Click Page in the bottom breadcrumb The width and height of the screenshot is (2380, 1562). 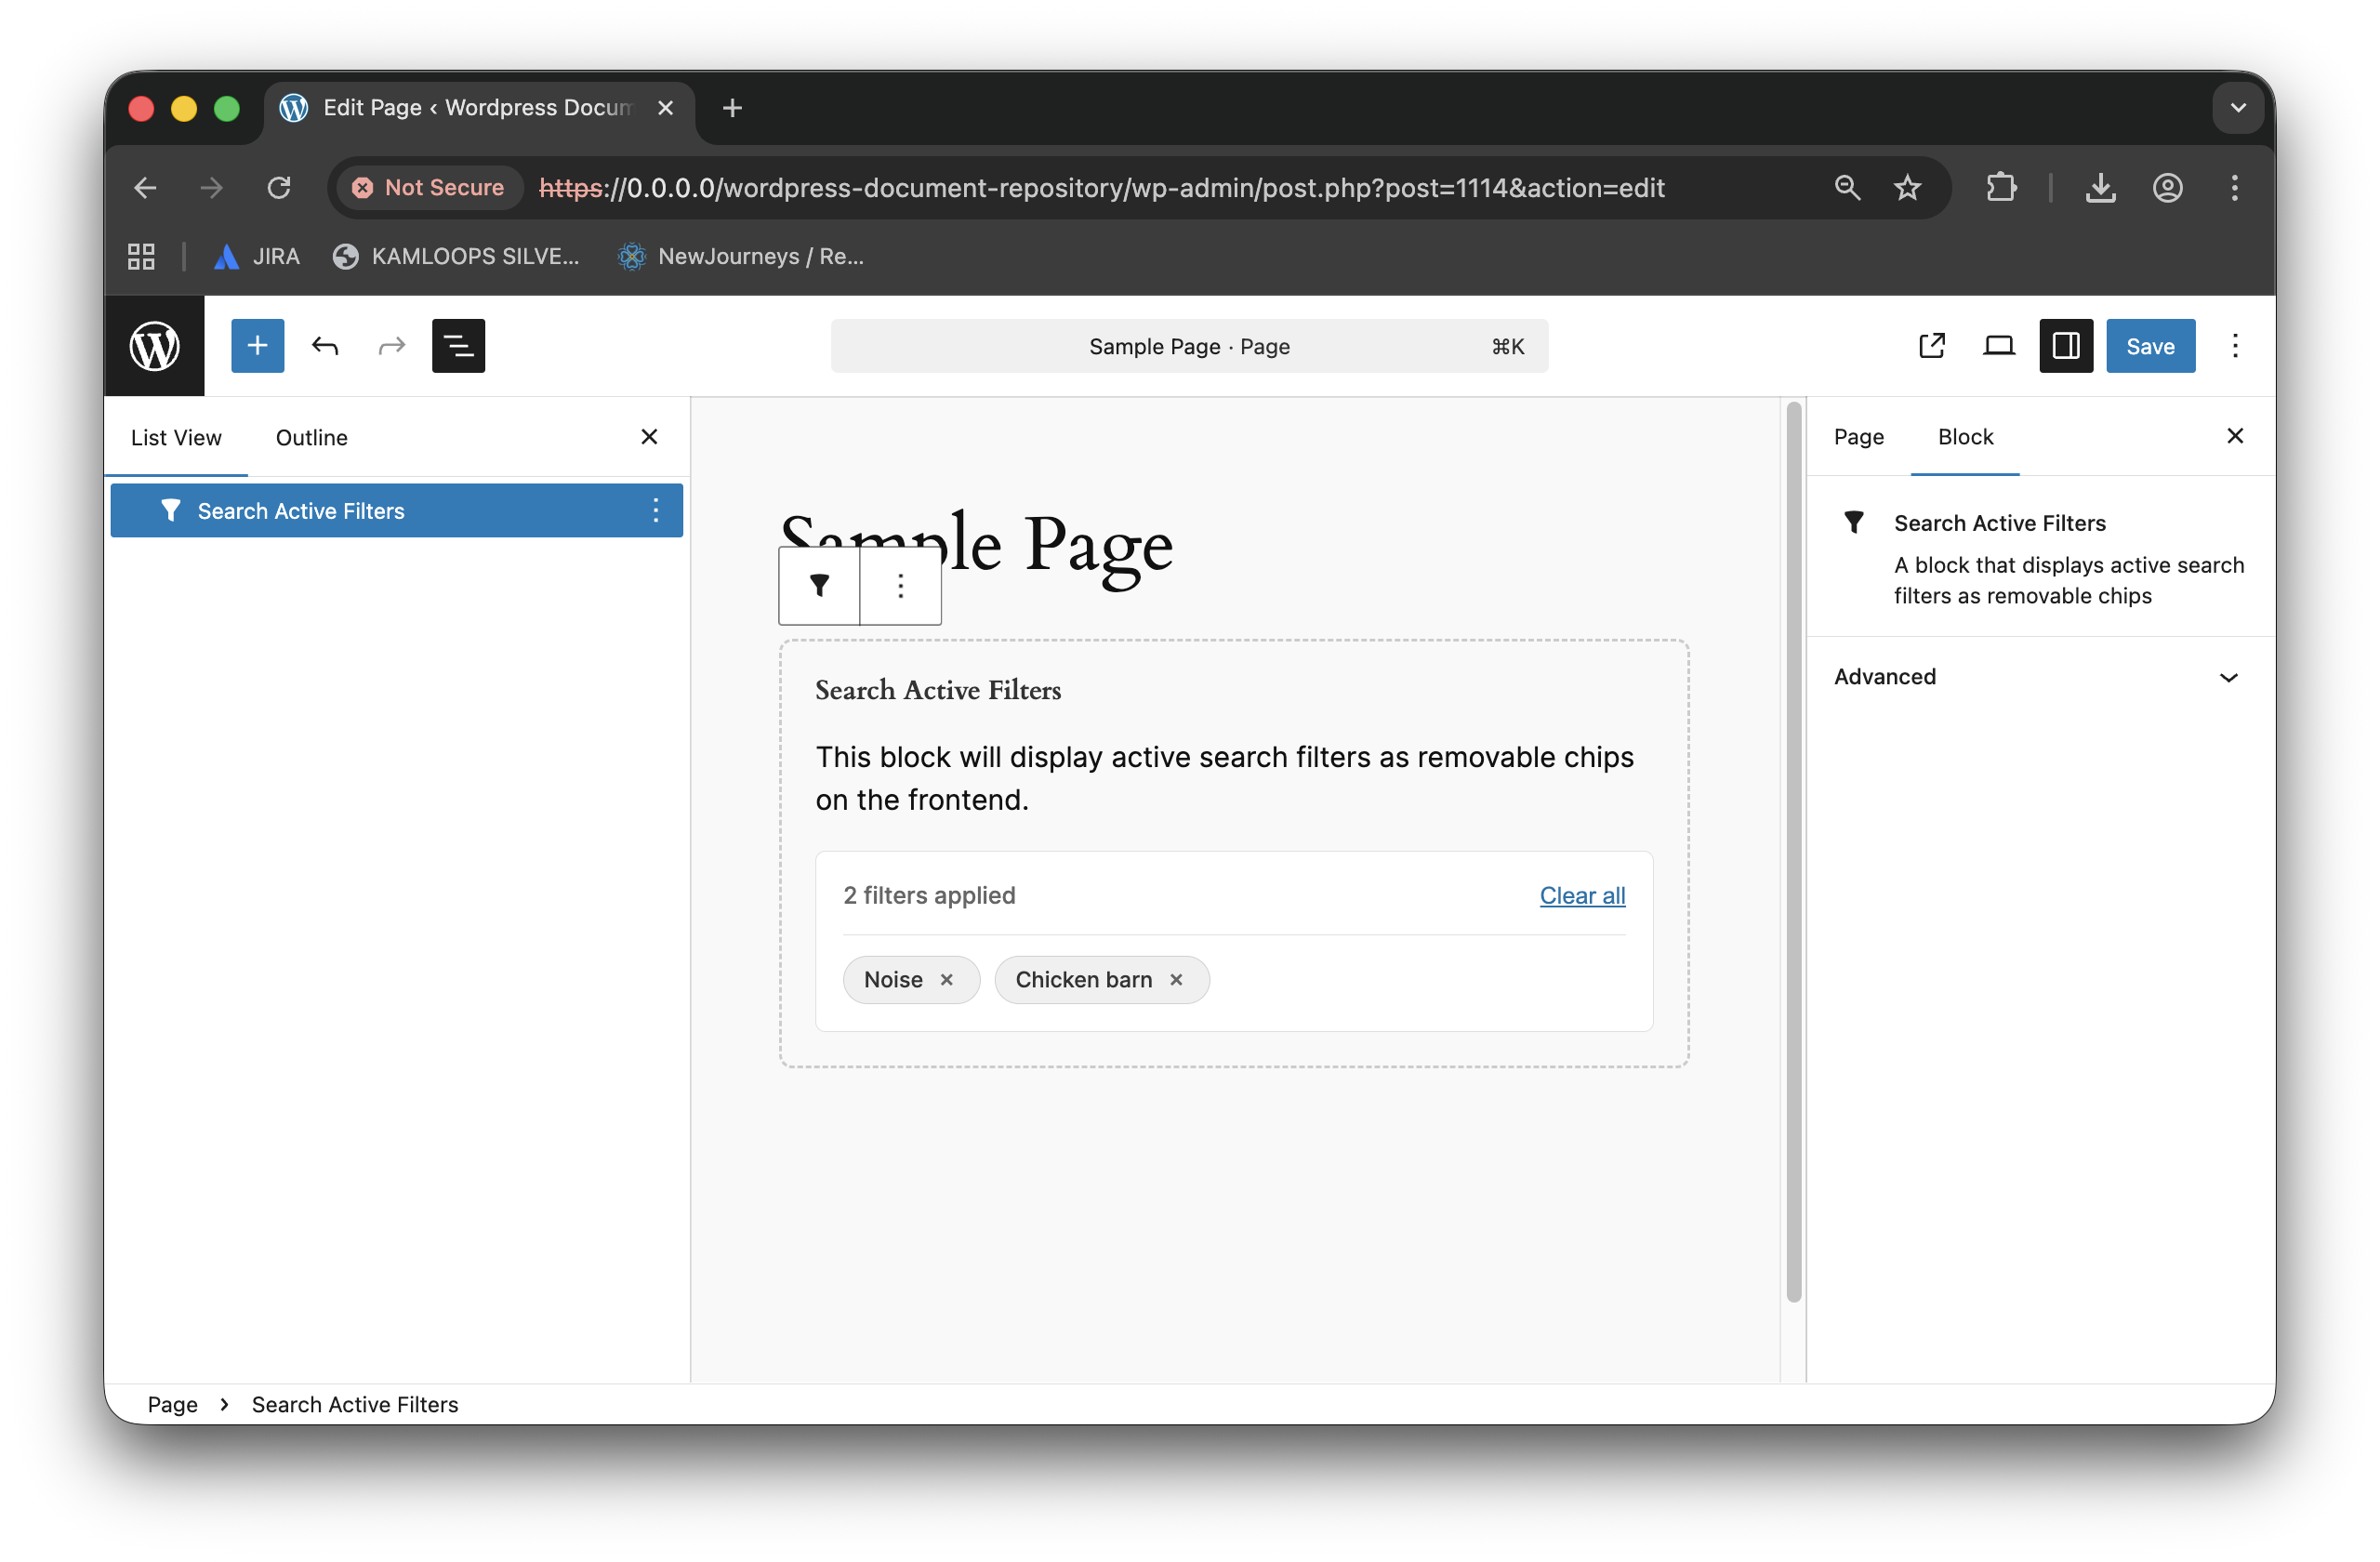click(x=173, y=1405)
